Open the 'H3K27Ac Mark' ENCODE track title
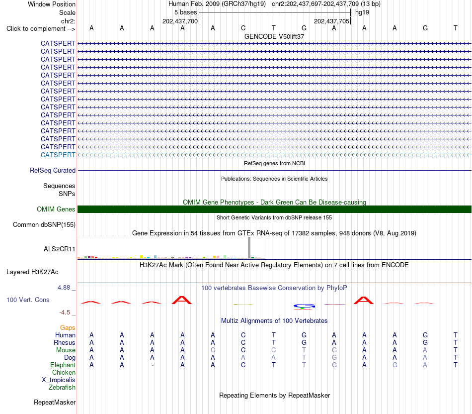Screen dimensions: 472x414 [x=274, y=265]
